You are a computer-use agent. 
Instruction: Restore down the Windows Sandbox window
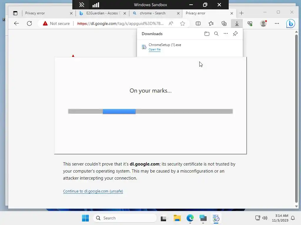[205, 5]
